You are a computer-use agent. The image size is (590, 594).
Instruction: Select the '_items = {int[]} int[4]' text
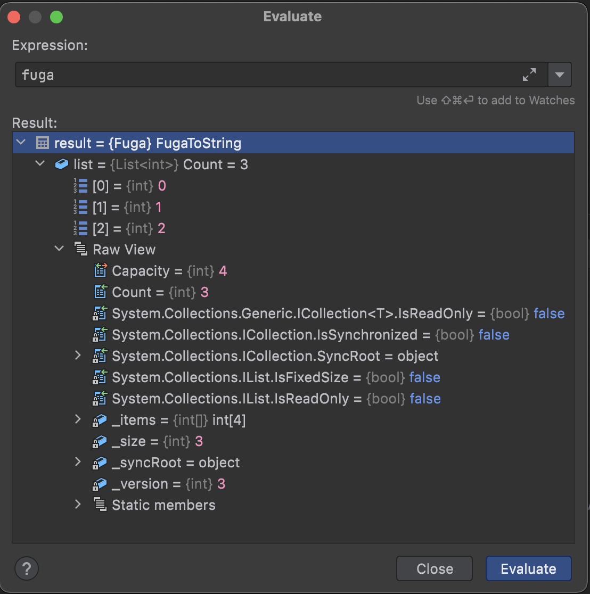coord(178,420)
